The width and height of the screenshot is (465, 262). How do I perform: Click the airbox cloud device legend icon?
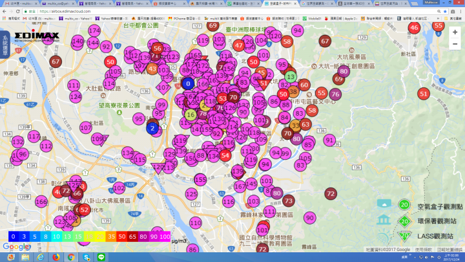(384, 204)
